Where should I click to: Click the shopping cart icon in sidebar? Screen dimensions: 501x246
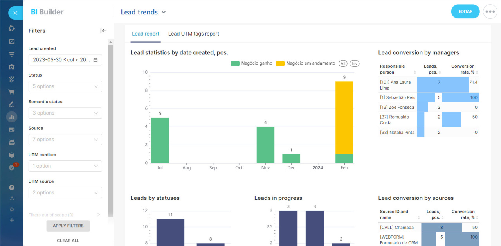click(12, 92)
